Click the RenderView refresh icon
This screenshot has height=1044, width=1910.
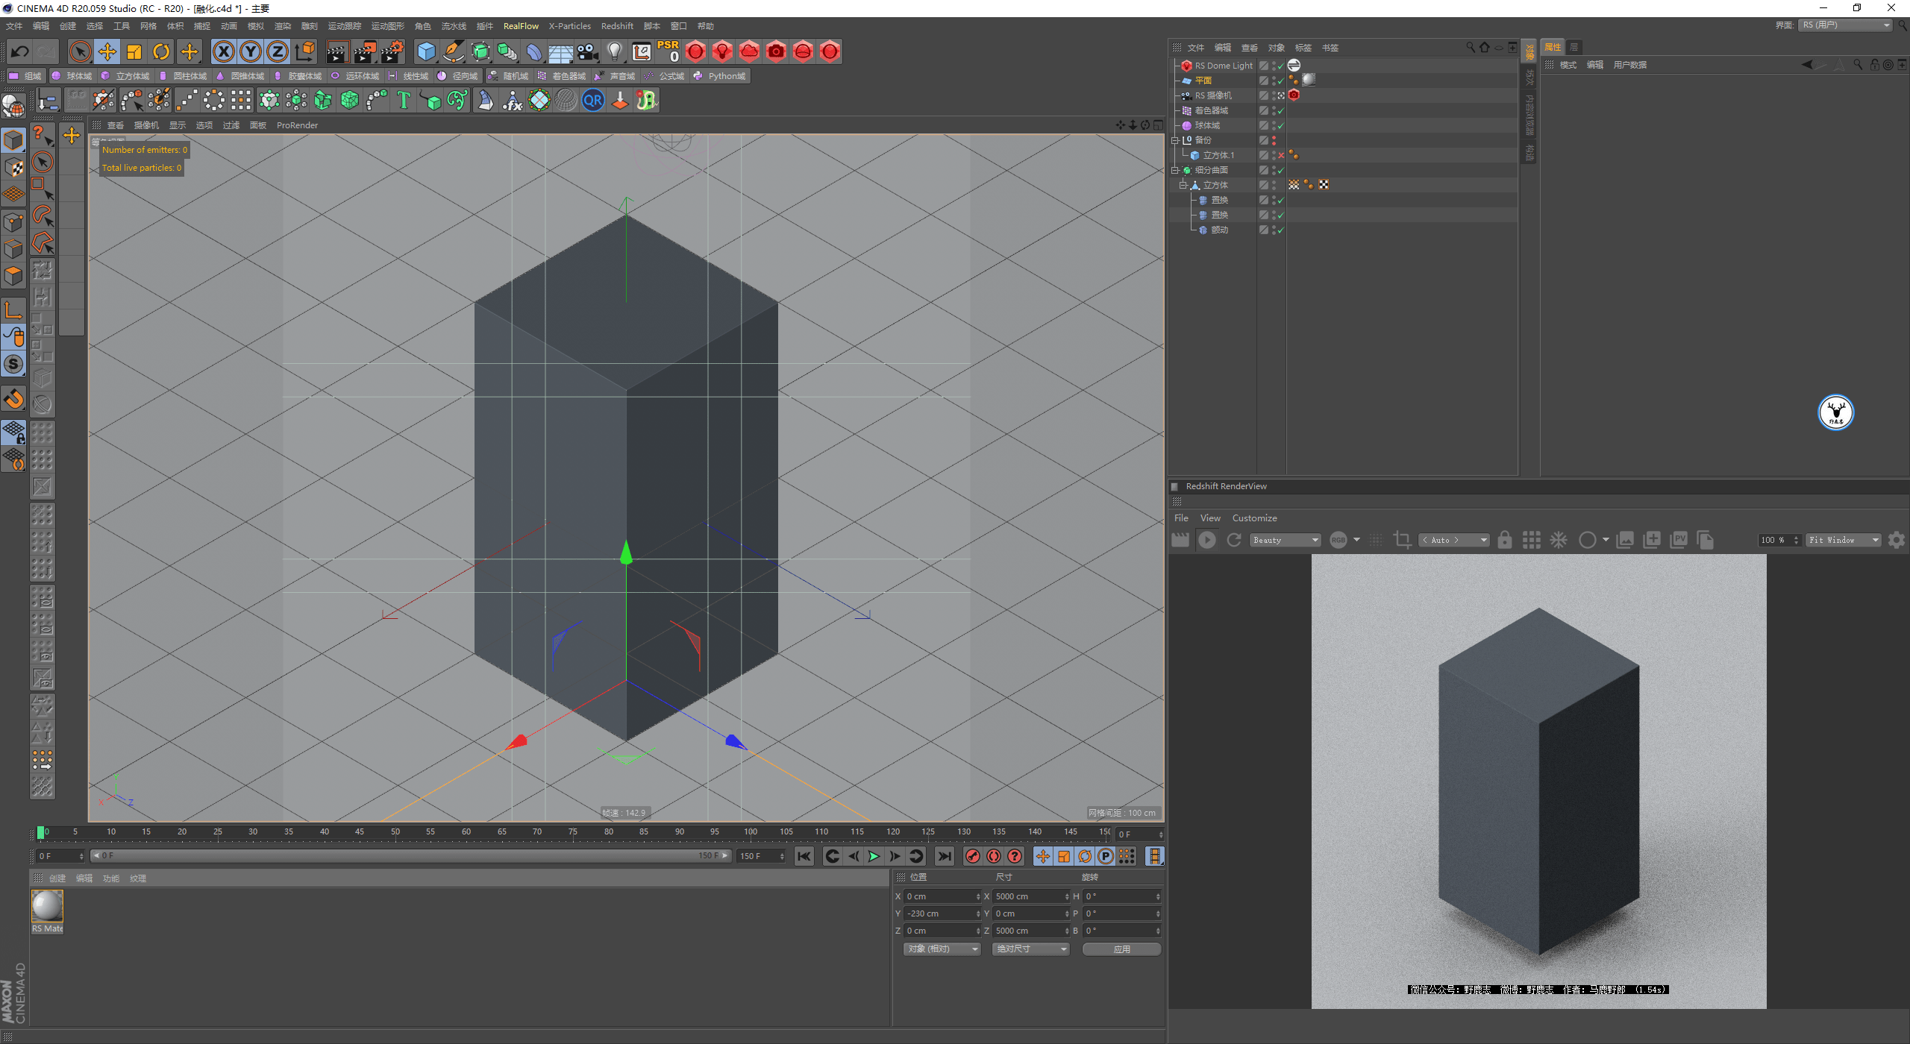coord(1234,540)
